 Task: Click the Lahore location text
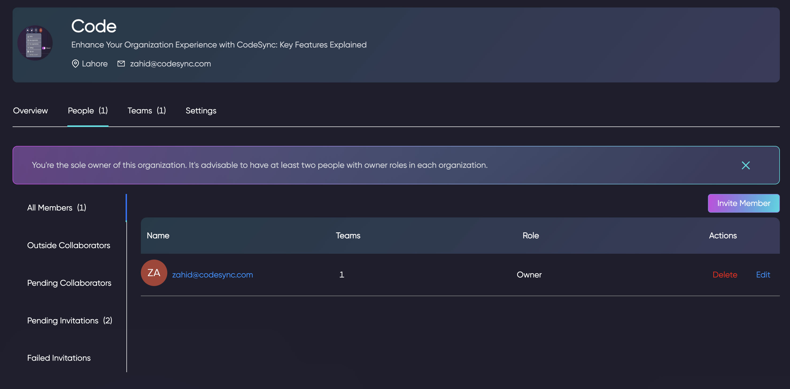coord(95,64)
